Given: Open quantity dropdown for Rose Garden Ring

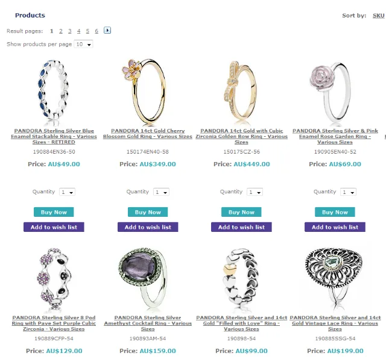Looking at the screenshot, I should click(x=349, y=192).
